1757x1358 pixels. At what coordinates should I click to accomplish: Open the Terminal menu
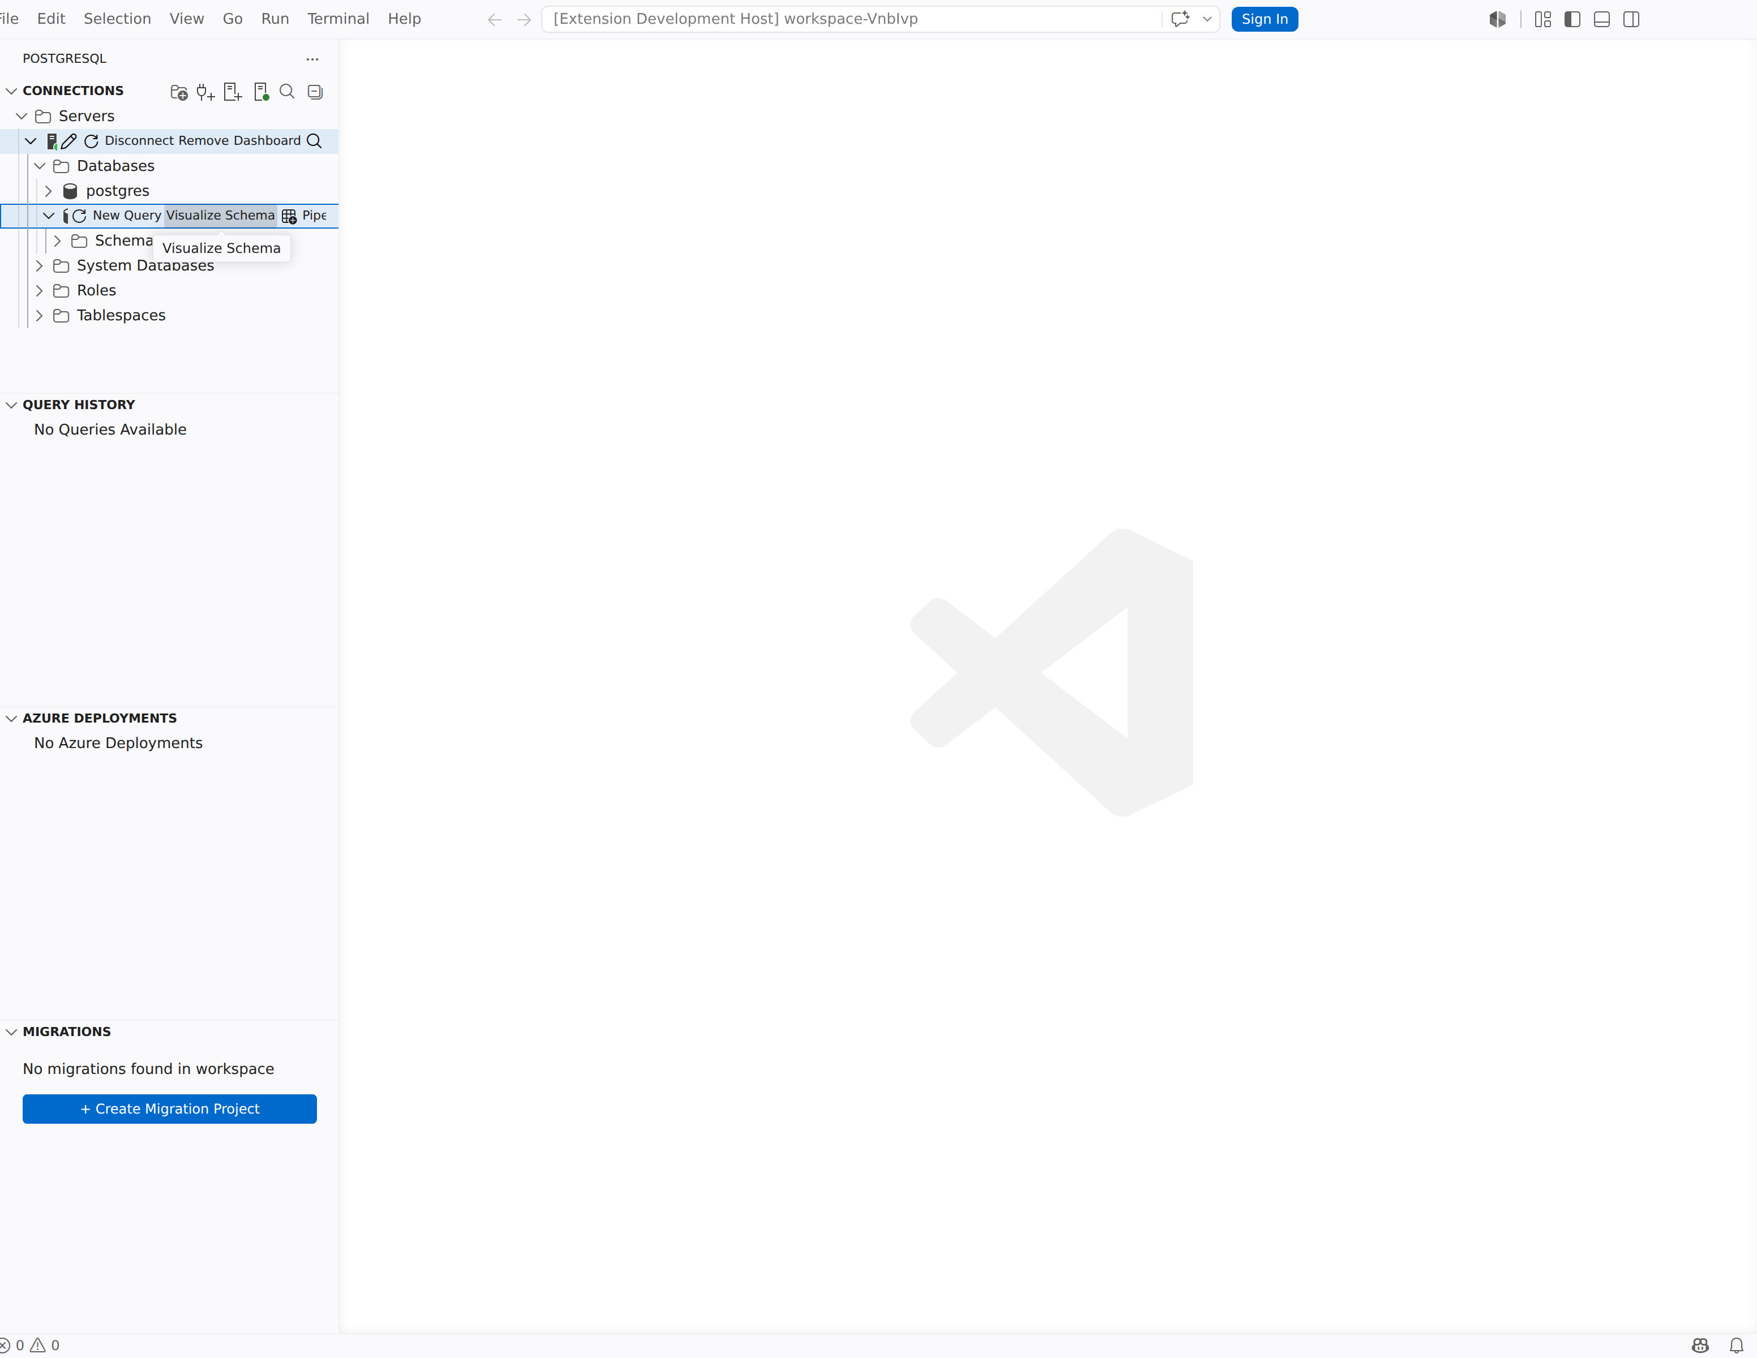pyautogui.click(x=338, y=19)
